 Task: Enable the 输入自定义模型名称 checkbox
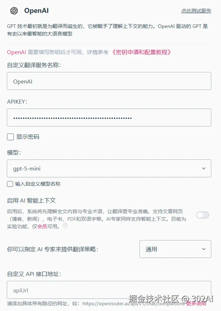pos(10,184)
